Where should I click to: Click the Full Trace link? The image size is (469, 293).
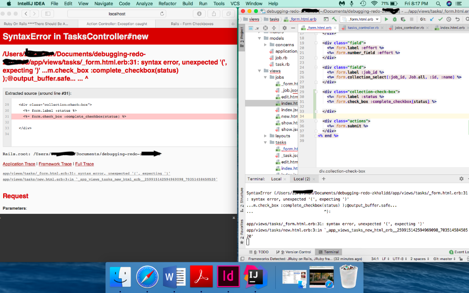coord(84,164)
